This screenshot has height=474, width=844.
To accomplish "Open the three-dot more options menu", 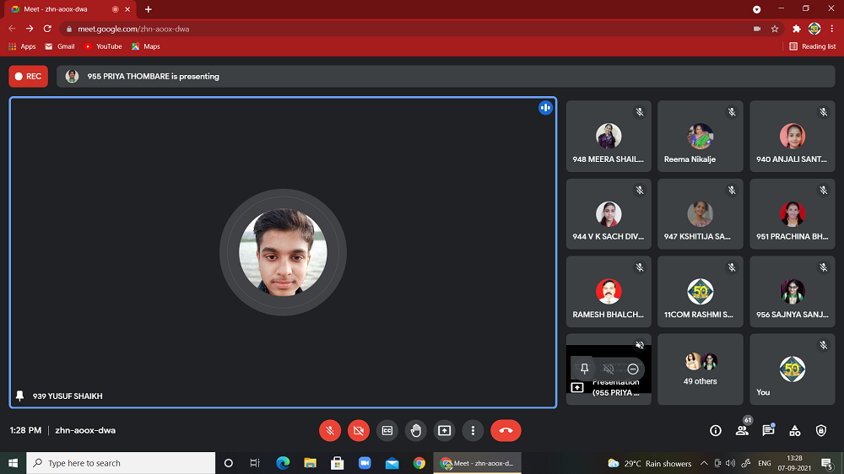I will [x=473, y=430].
